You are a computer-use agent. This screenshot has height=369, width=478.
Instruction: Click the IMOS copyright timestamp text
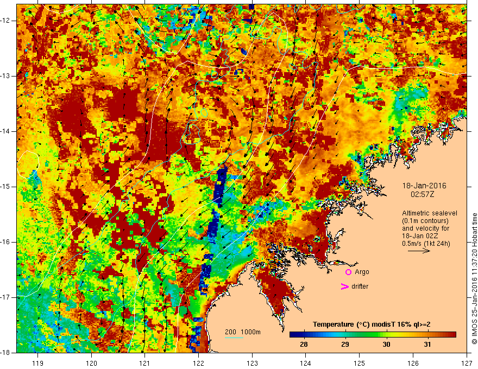[x=474, y=278]
